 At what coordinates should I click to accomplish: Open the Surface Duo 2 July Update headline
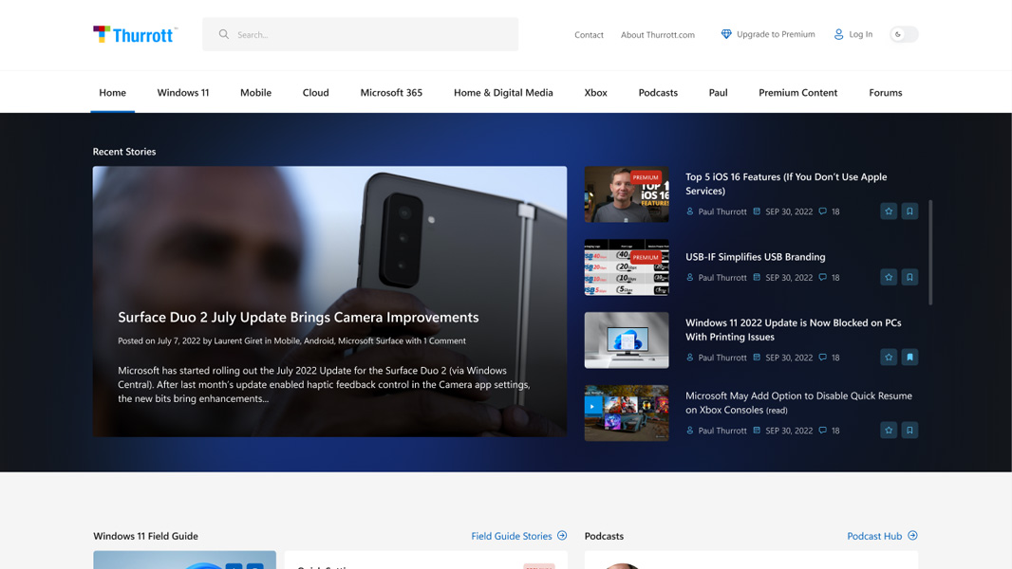pyautogui.click(x=298, y=317)
